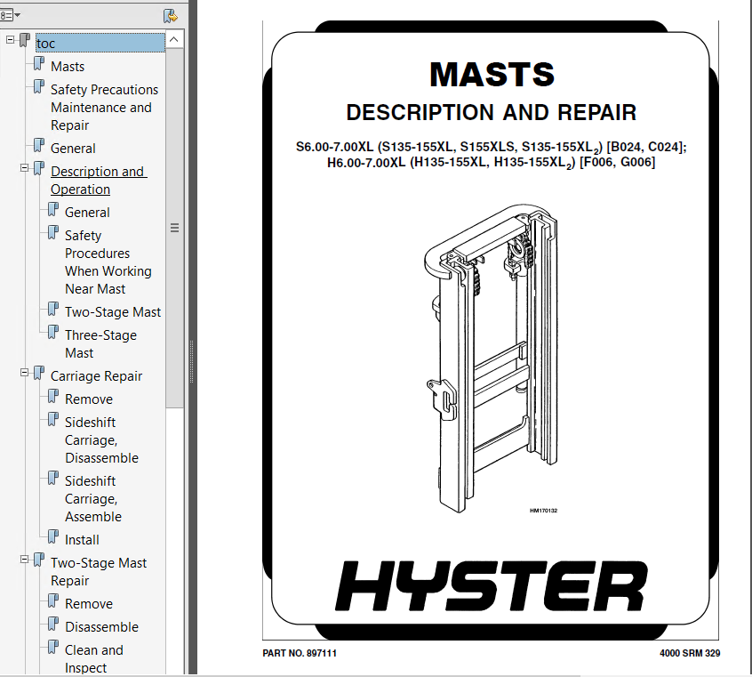Screen dimensions: 752x677
Task: Collapse the toc root bookmark
Action: [x=11, y=40]
